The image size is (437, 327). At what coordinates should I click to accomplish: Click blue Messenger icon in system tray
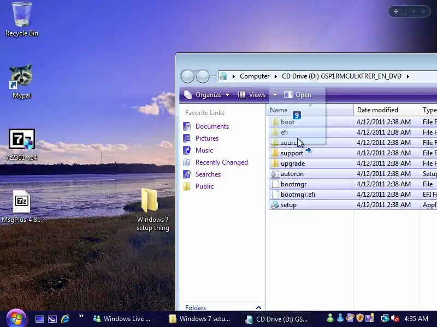click(x=340, y=318)
